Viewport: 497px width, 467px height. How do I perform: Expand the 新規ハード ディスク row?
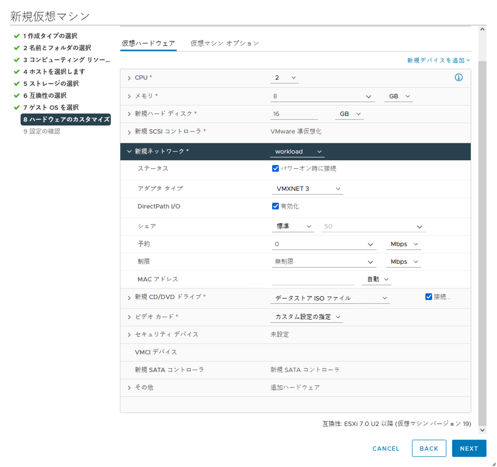pos(129,114)
